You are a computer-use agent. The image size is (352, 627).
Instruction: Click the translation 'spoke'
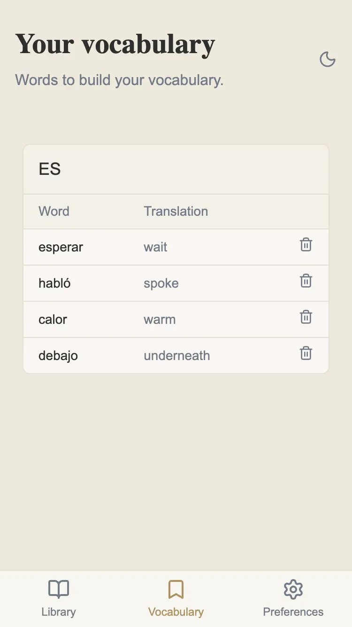pos(161,283)
